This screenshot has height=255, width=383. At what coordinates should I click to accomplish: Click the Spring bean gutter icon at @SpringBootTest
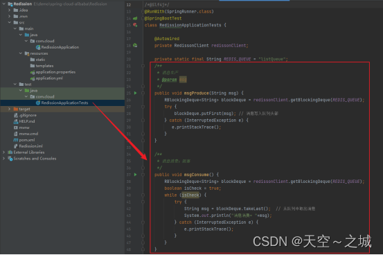[135, 18]
